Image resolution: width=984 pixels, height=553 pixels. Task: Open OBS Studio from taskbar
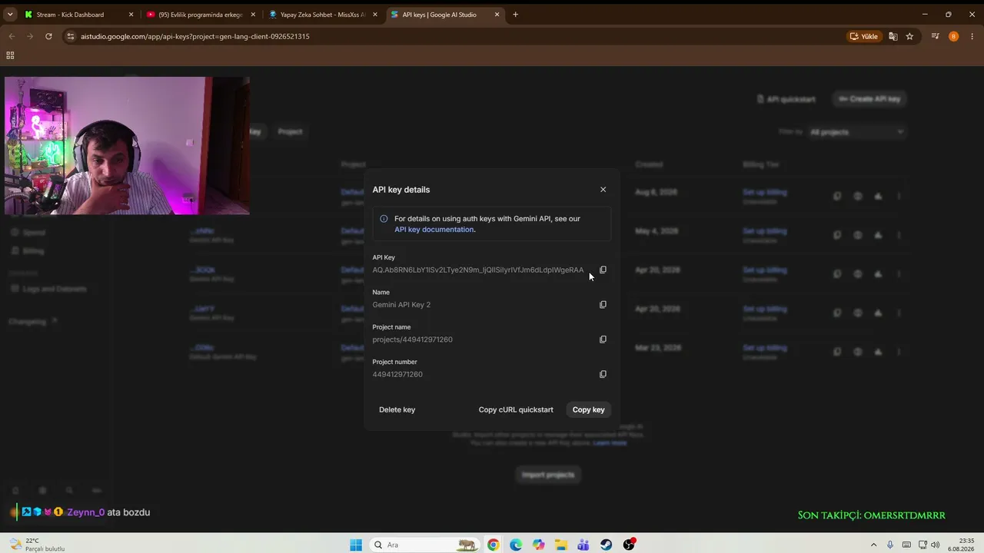point(629,545)
